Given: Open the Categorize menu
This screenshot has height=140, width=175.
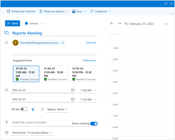Looking at the screenshot, I should 100,12.
